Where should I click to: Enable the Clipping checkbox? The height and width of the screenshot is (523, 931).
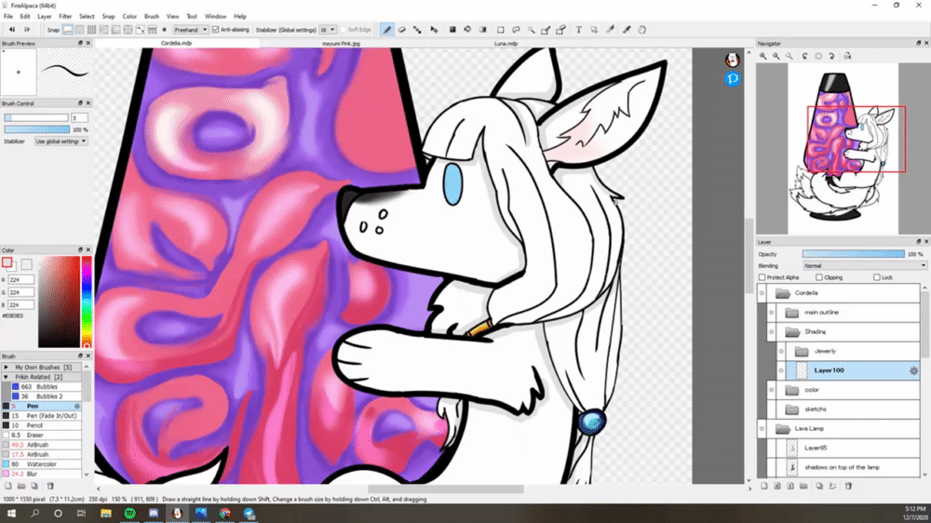[x=819, y=277]
